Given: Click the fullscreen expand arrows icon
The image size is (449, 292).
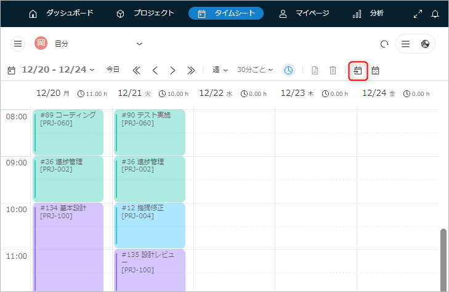Looking at the screenshot, I should [x=418, y=14].
